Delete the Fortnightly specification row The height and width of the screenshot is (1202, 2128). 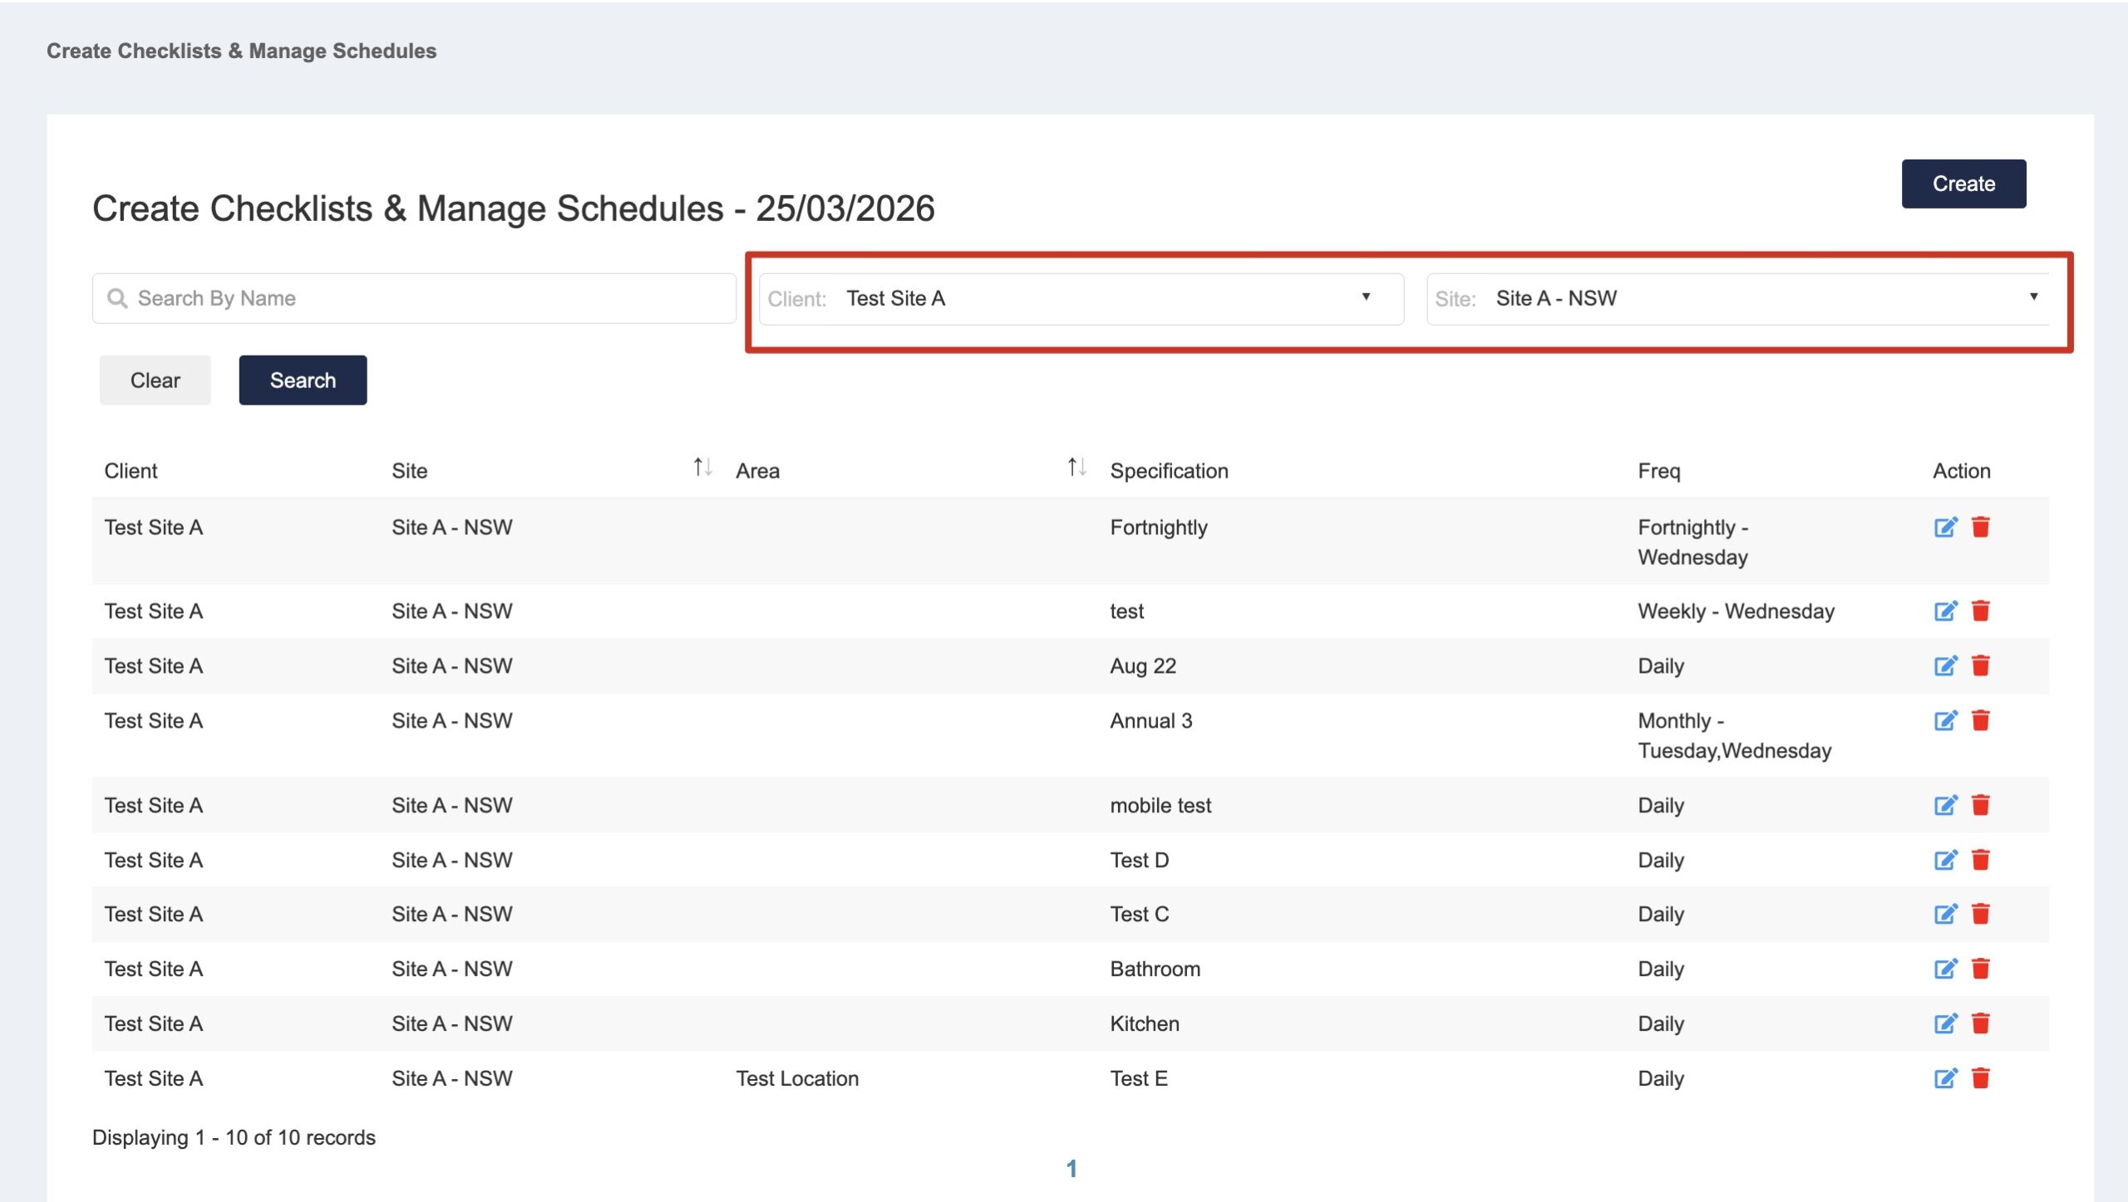1981,527
